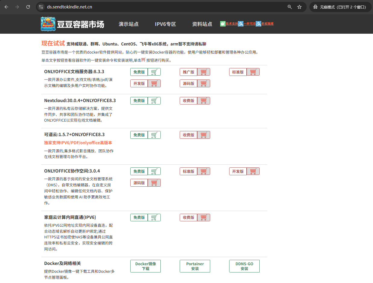The image size is (373, 283).
Task: Open Portainer安装 button
Action: click(x=195, y=266)
